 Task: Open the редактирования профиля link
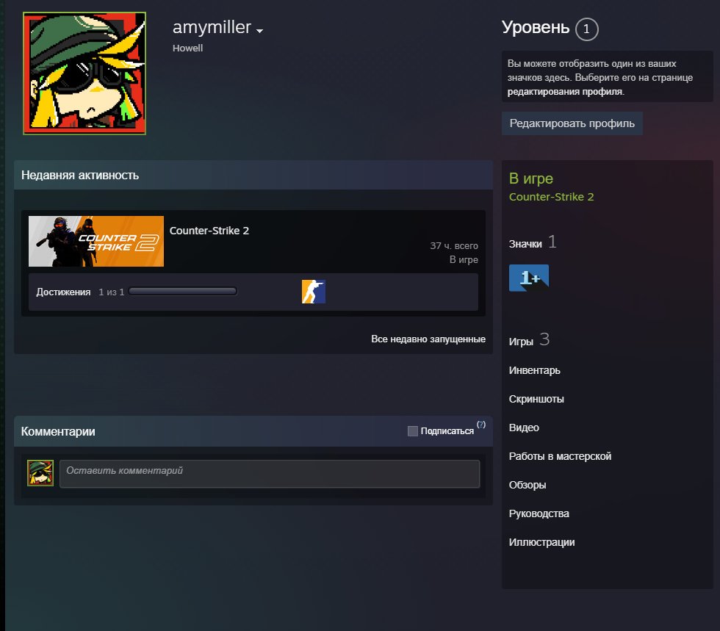click(565, 91)
